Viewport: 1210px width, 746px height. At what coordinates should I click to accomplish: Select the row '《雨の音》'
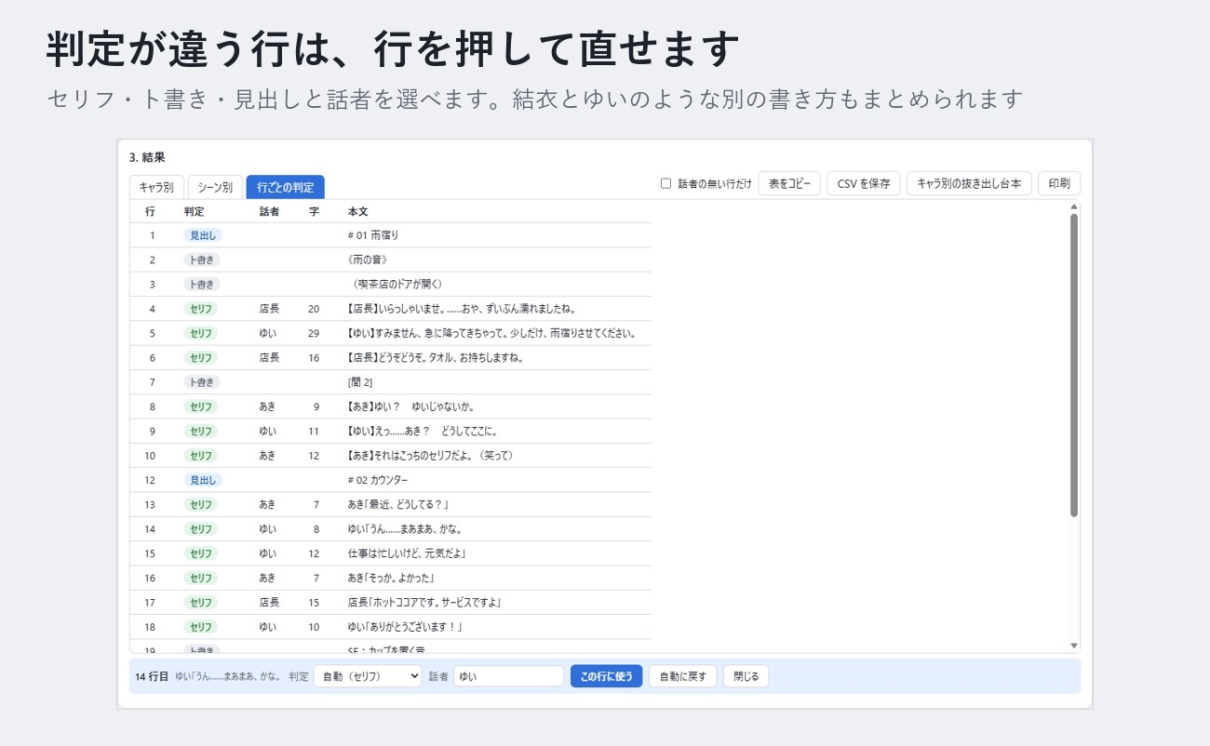390,260
